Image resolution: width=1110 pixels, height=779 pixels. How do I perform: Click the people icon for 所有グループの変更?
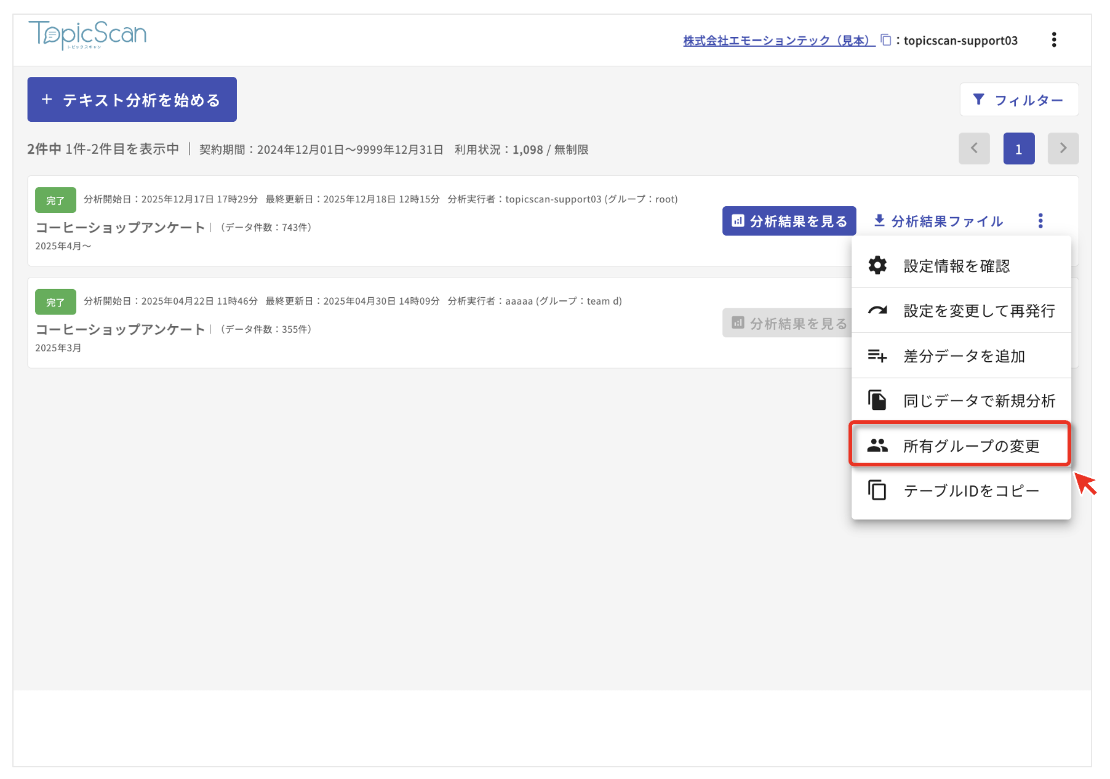(x=877, y=445)
